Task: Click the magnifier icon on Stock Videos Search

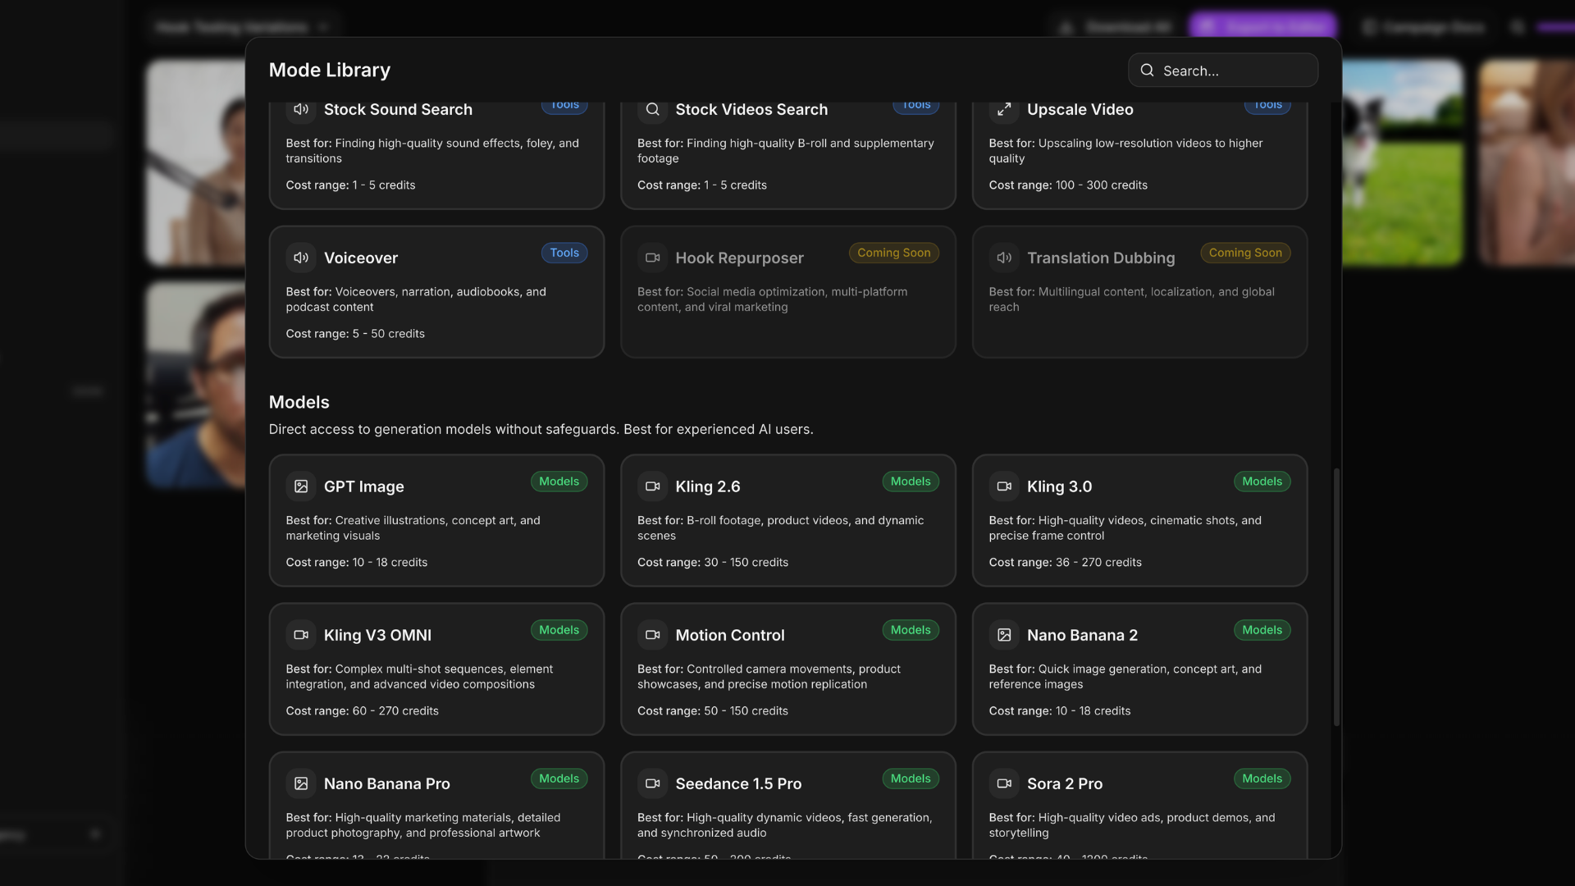Action: 652,110
